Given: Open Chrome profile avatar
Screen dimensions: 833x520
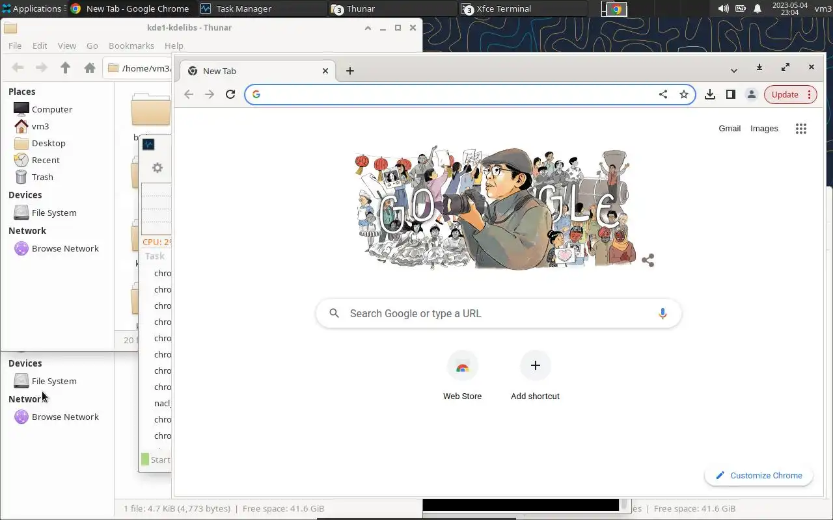Looking at the screenshot, I should [752, 94].
